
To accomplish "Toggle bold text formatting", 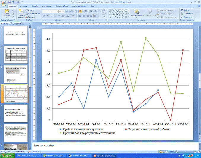I will (x=44, y=15).
